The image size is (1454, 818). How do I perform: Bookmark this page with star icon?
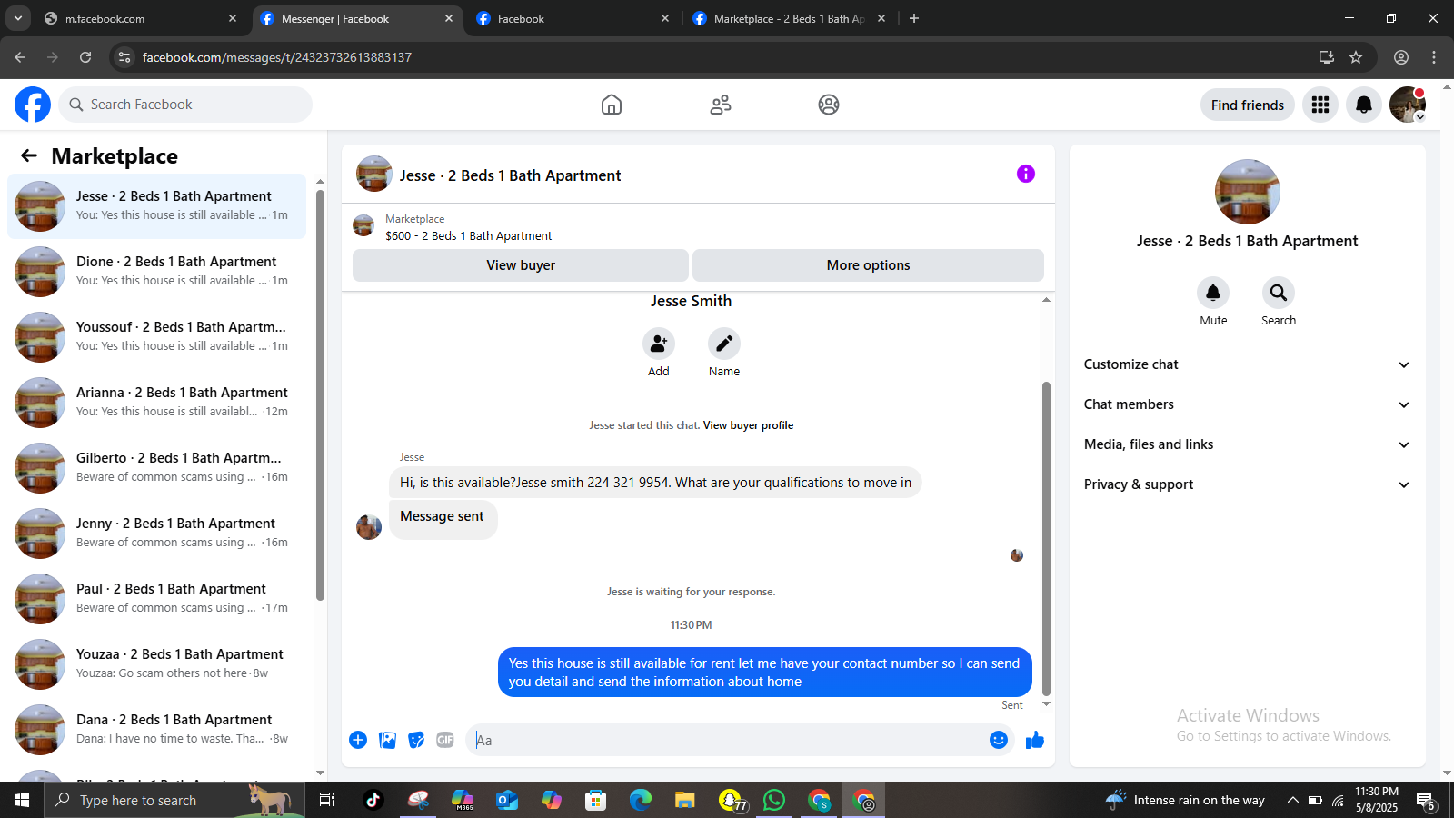click(x=1356, y=57)
